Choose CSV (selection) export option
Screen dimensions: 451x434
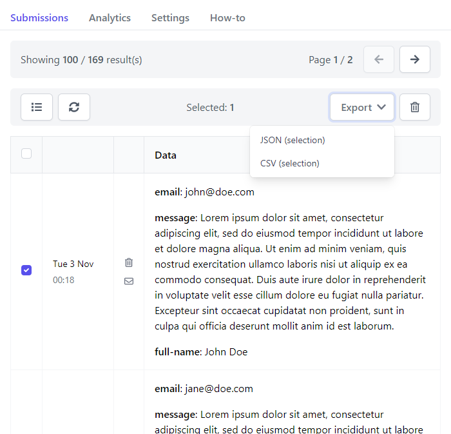(290, 163)
